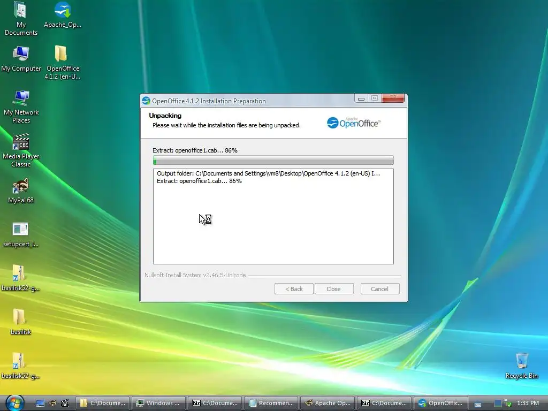This screenshot has width=548, height=411.
Task: Click the unpacking progress bar
Action: tap(273, 160)
